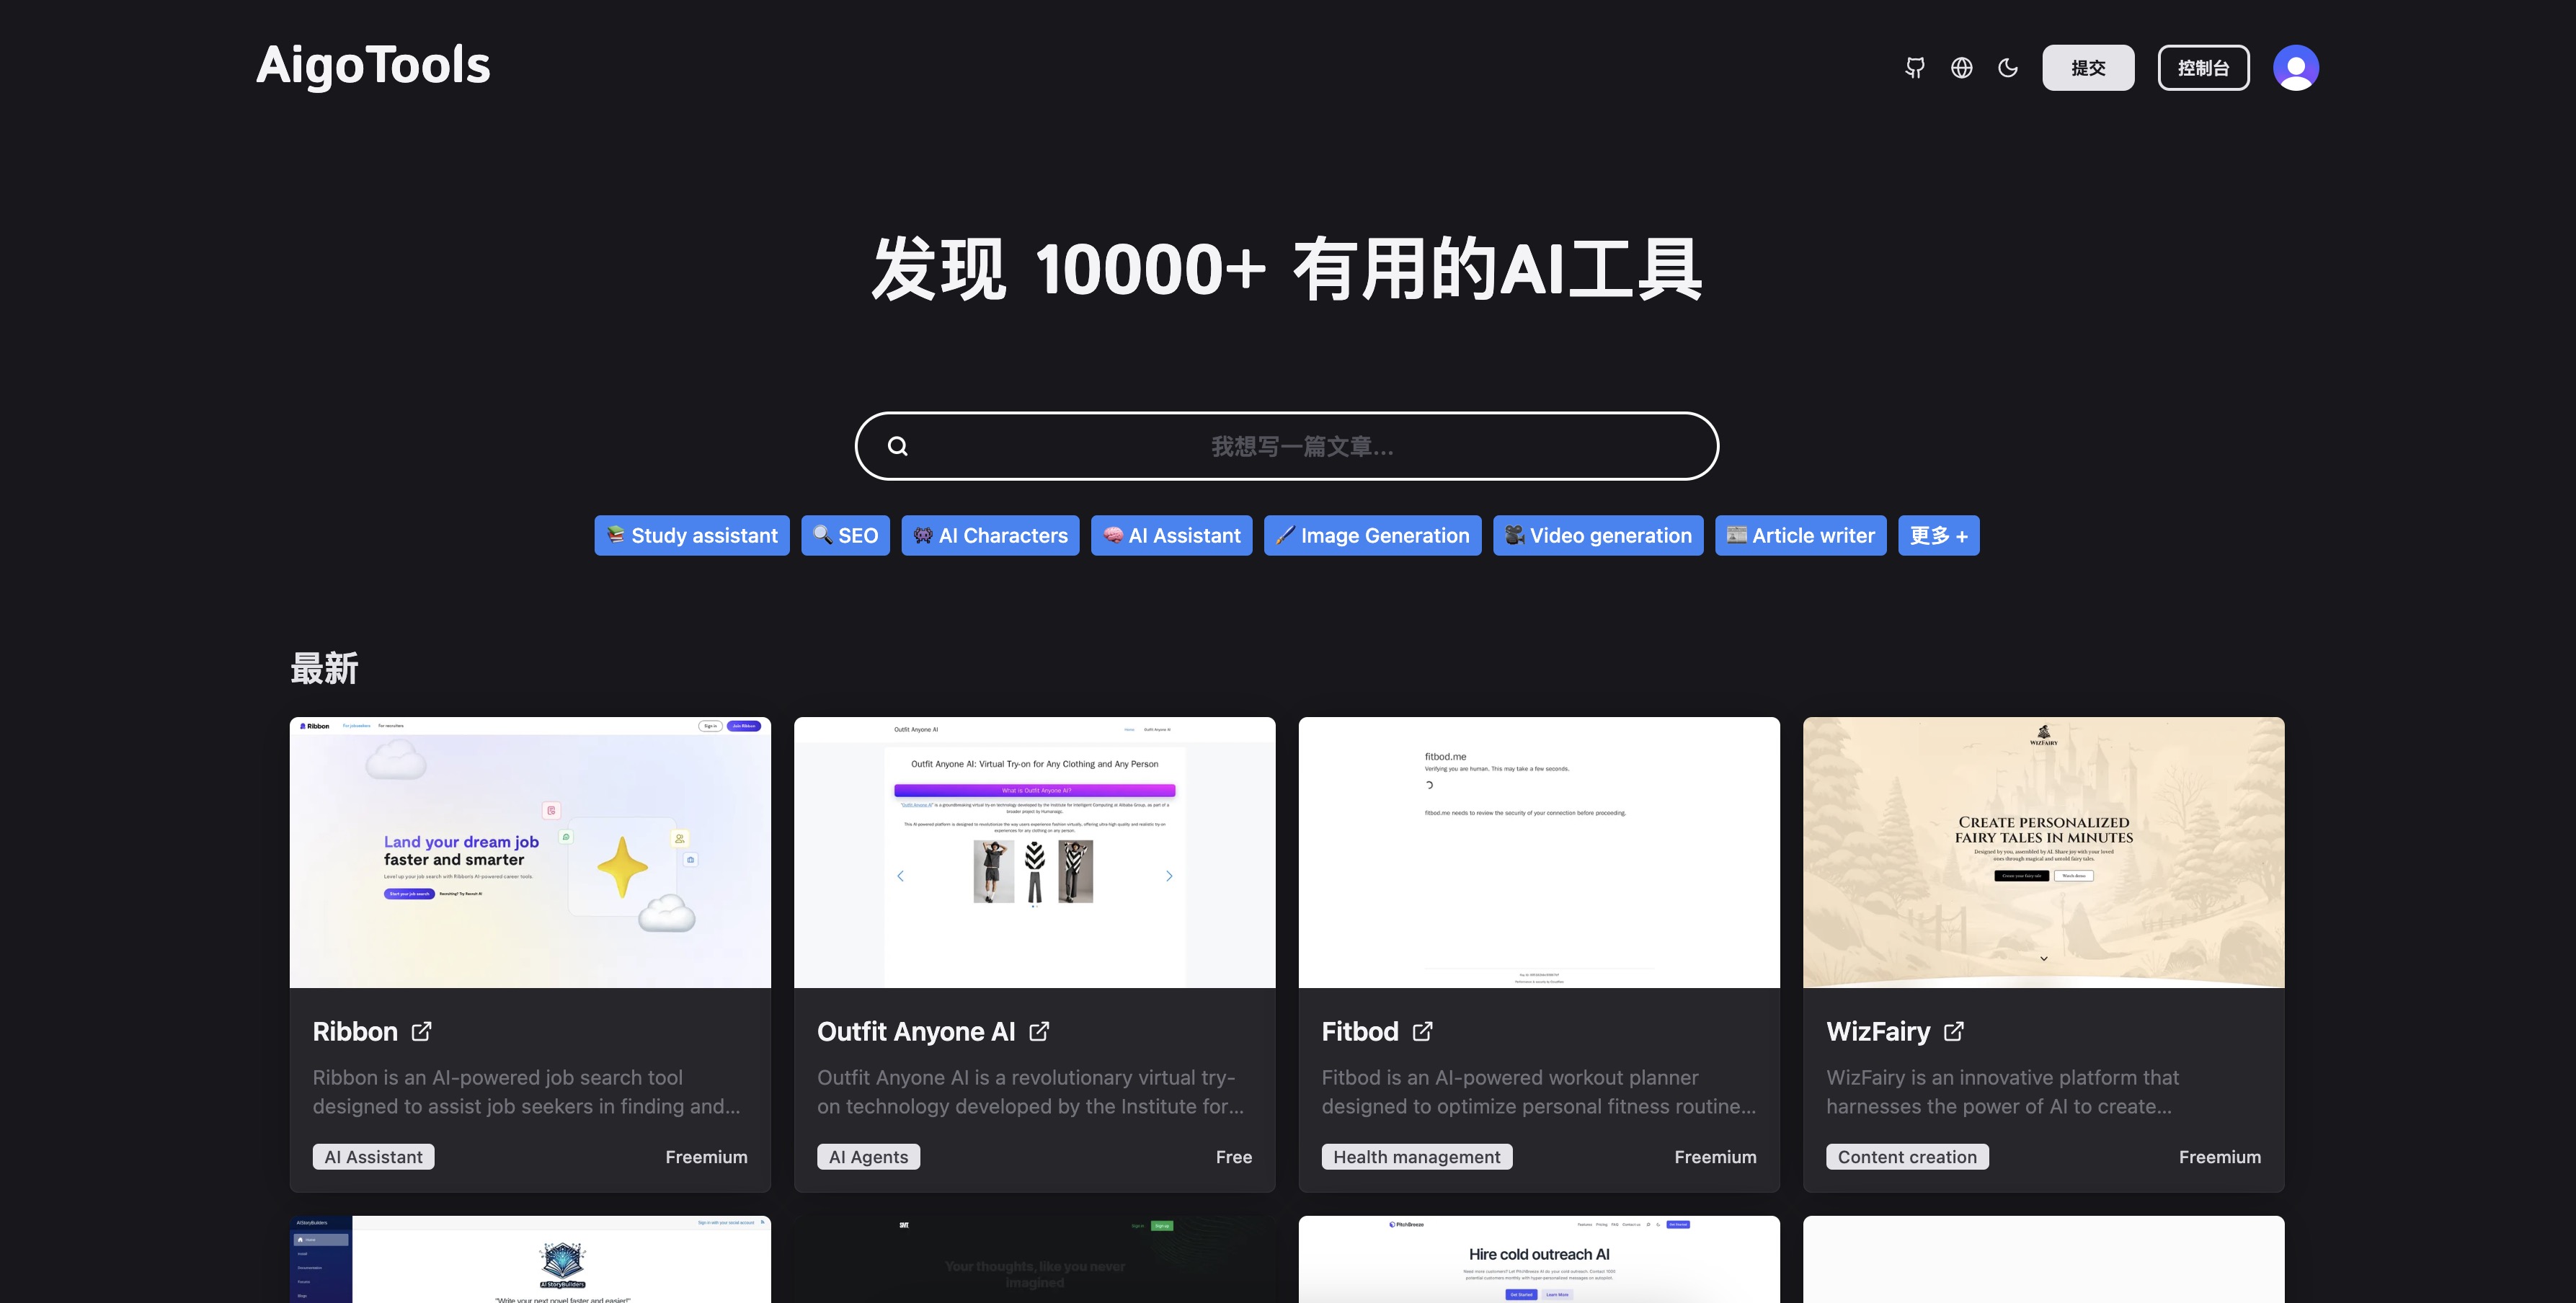Click the search input field
The width and height of the screenshot is (2576, 1303).
[x=1288, y=445]
